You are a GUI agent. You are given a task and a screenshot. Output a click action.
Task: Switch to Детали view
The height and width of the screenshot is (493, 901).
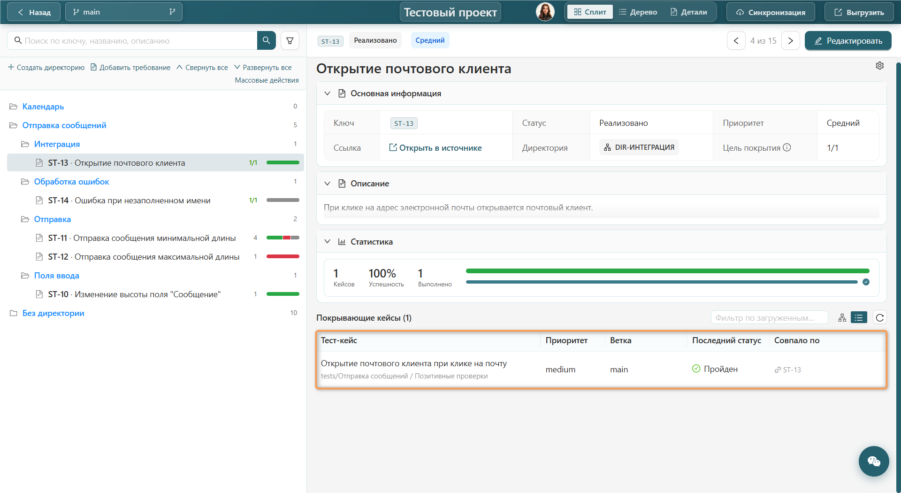689,12
